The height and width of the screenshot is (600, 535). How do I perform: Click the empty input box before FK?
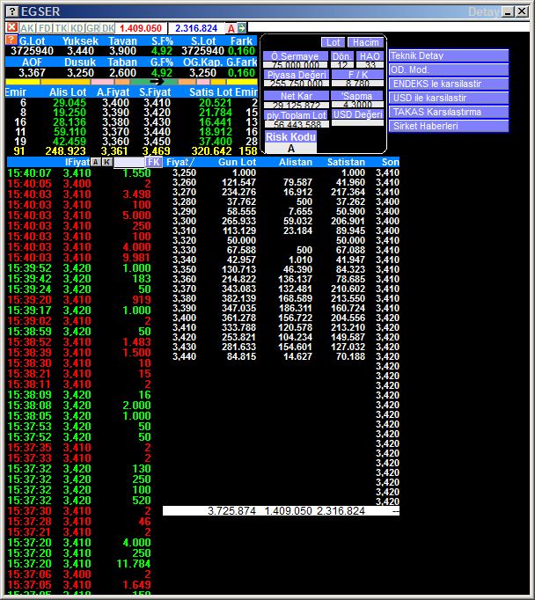point(129,162)
